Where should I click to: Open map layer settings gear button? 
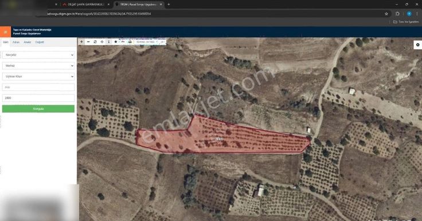[417, 45]
